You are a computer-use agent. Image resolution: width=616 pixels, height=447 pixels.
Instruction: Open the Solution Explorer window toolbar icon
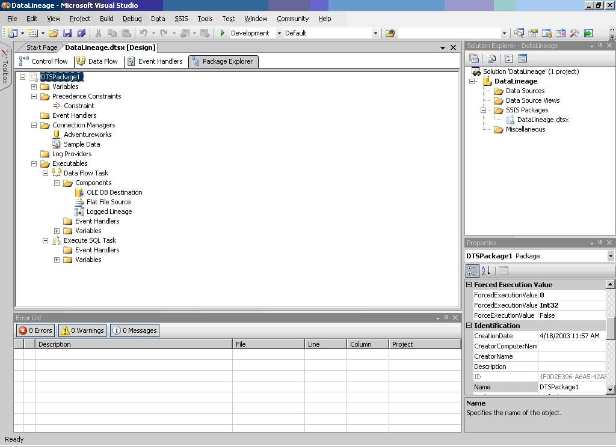coord(519,33)
